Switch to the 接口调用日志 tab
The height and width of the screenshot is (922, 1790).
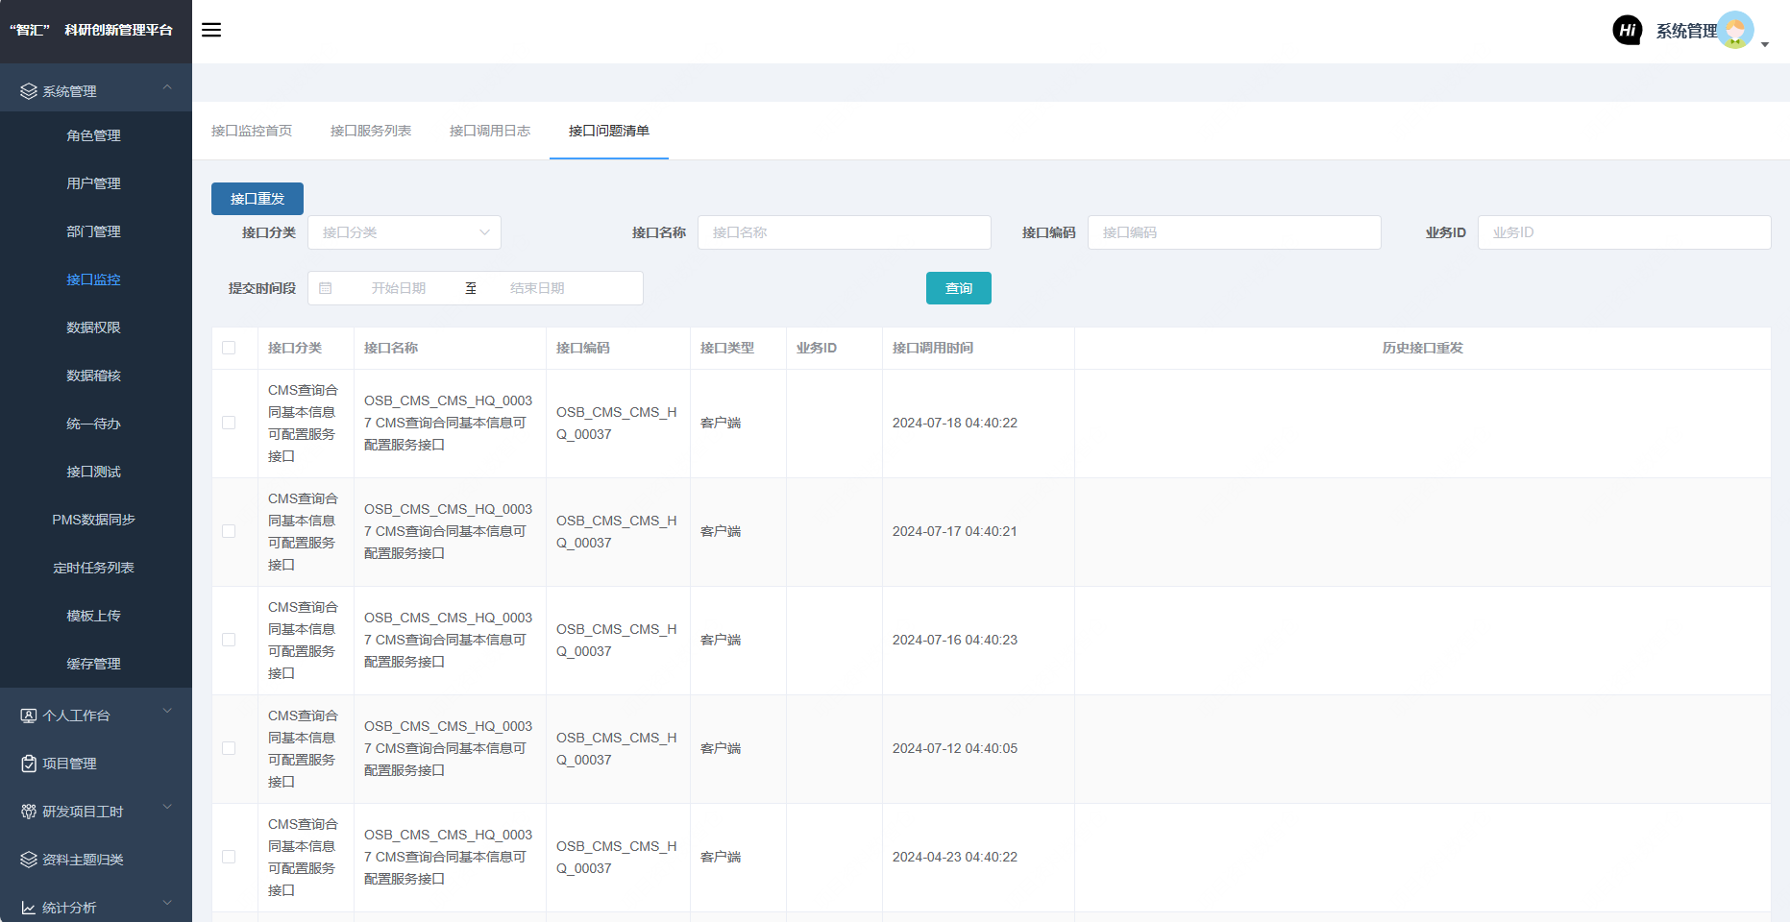(x=490, y=131)
